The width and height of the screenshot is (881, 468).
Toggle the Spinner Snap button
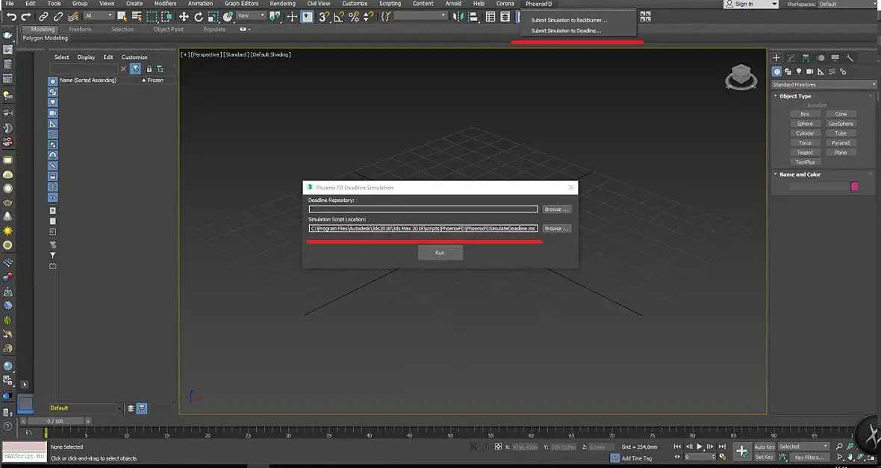click(x=368, y=17)
